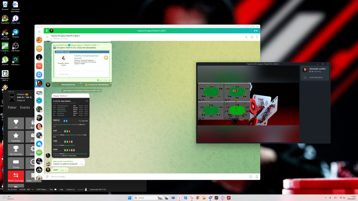This screenshot has width=358, height=201.
Task: Open the VIP tile in poker client
Action: coord(16,123)
